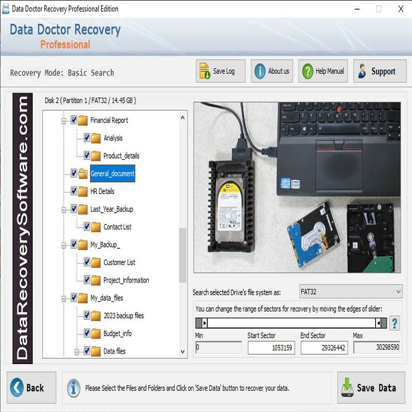
Task: Click the folder tree vertical scrollbar thumb
Action: point(183,255)
